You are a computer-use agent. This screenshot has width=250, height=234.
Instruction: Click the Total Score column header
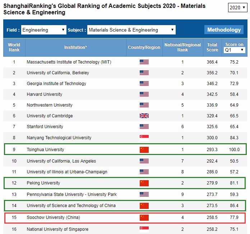pyautogui.click(x=212, y=47)
